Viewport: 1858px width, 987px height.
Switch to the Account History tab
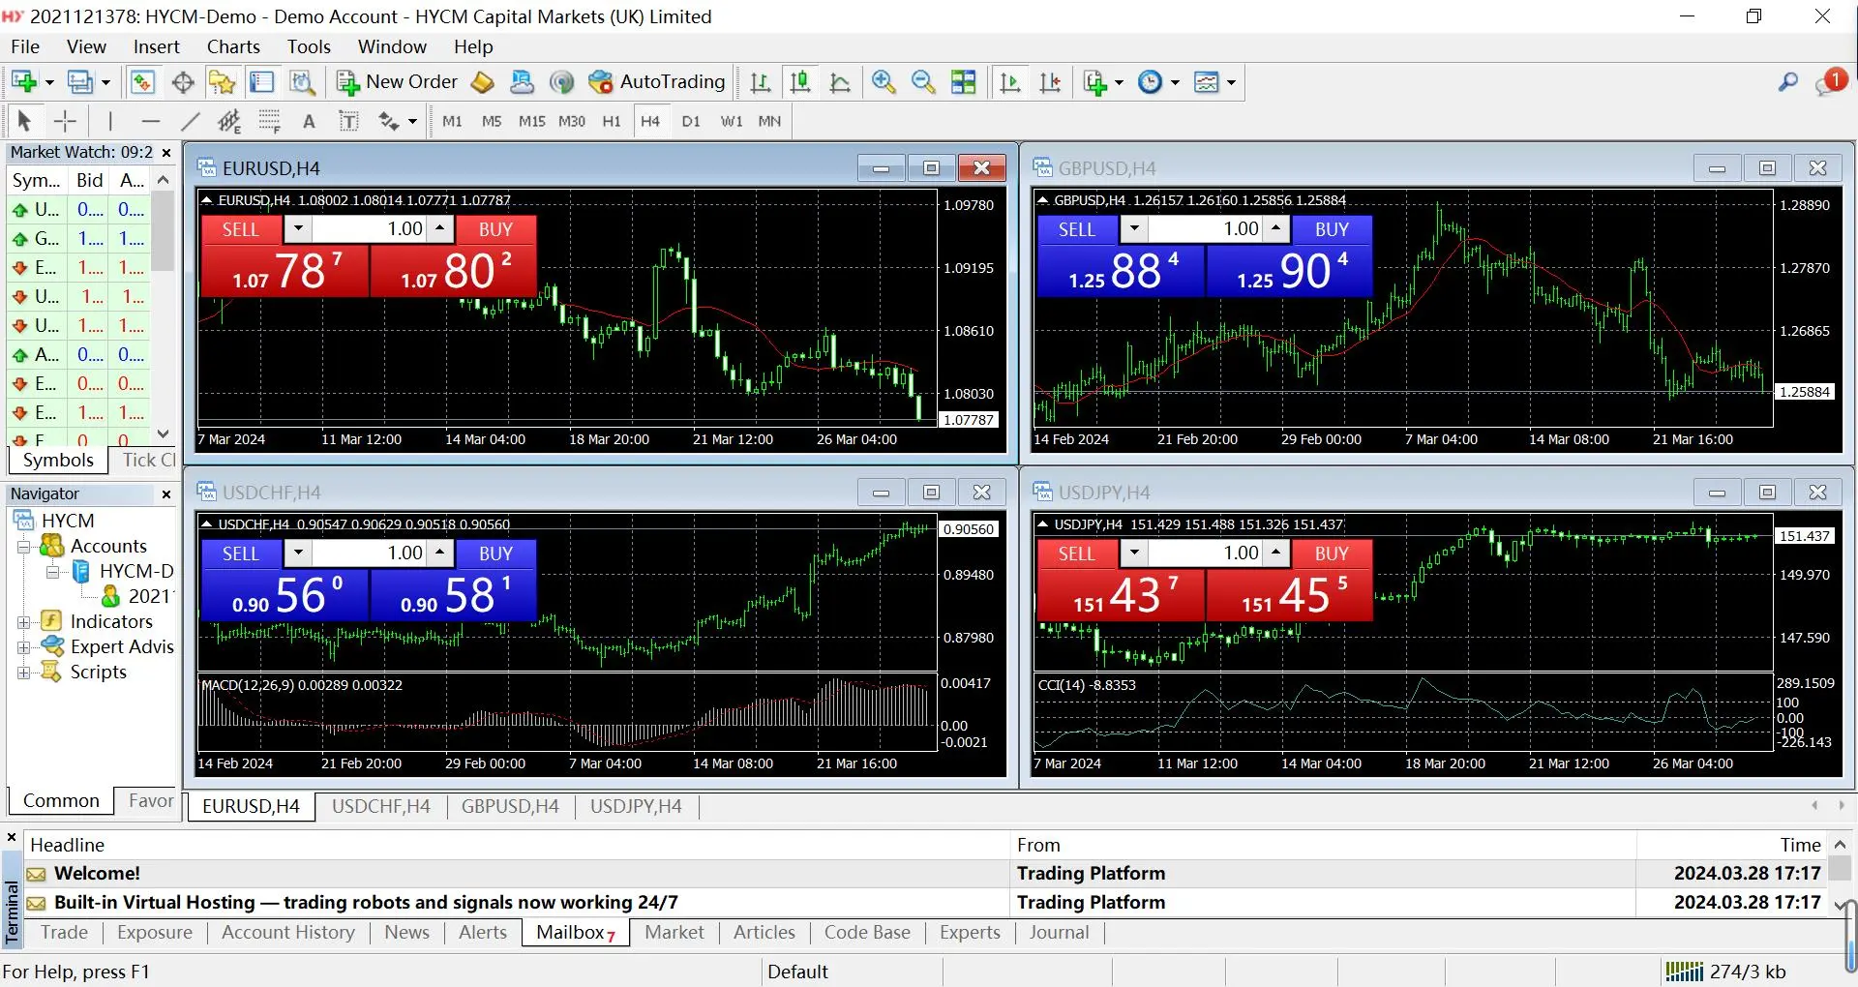point(287,932)
